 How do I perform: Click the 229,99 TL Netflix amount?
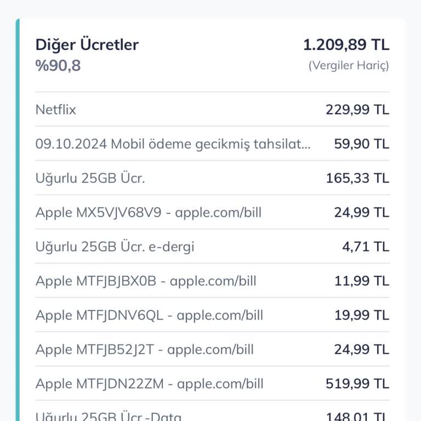click(x=357, y=110)
